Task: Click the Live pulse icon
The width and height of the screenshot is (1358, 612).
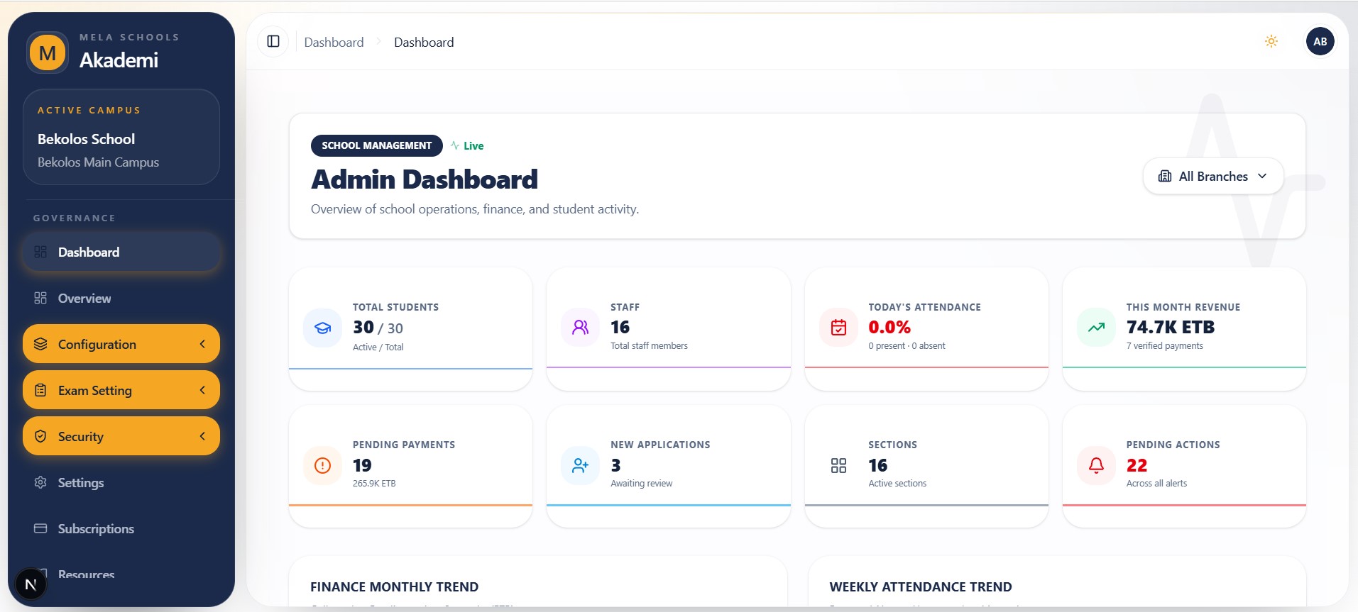Action: click(455, 145)
